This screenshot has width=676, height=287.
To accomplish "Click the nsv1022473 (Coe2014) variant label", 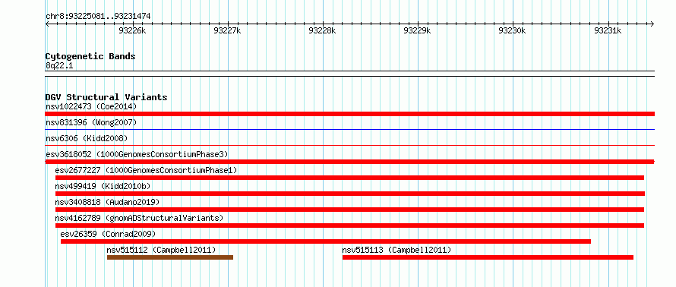I will click(91, 106).
